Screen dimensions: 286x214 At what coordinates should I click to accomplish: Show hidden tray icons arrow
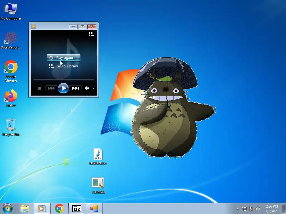pos(237,209)
